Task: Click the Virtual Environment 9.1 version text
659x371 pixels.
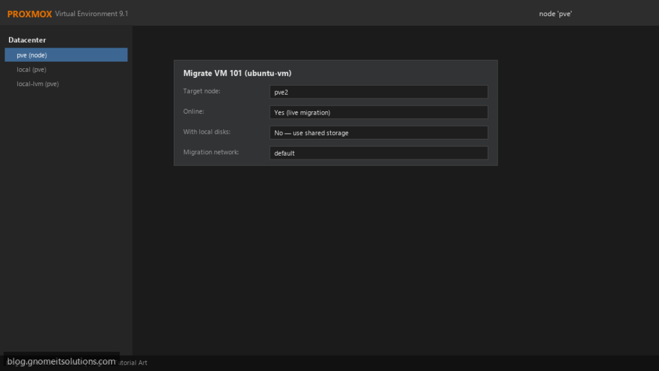Action: [x=91, y=14]
